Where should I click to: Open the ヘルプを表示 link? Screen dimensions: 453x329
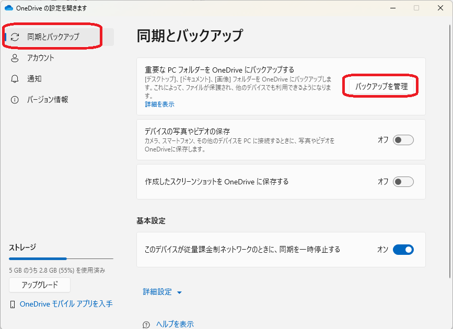pos(175,324)
